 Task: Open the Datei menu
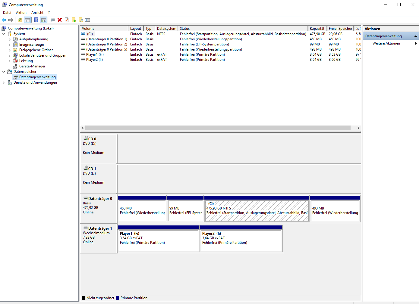pos(7,13)
